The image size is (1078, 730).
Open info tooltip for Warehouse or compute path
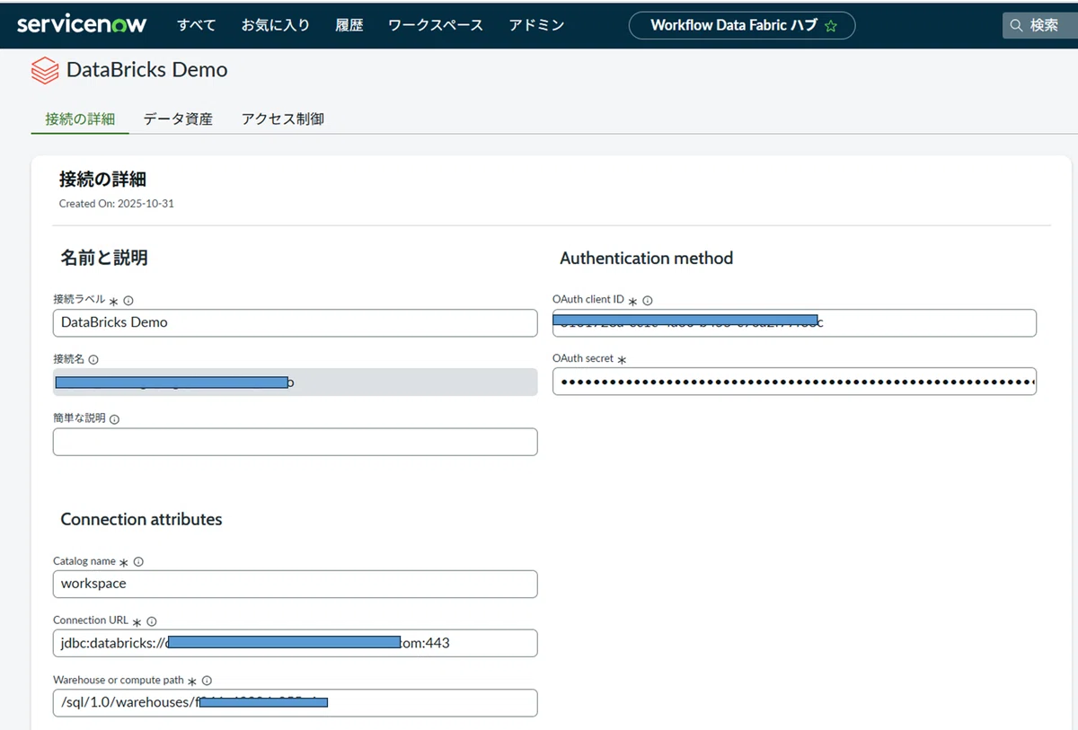[207, 681]
